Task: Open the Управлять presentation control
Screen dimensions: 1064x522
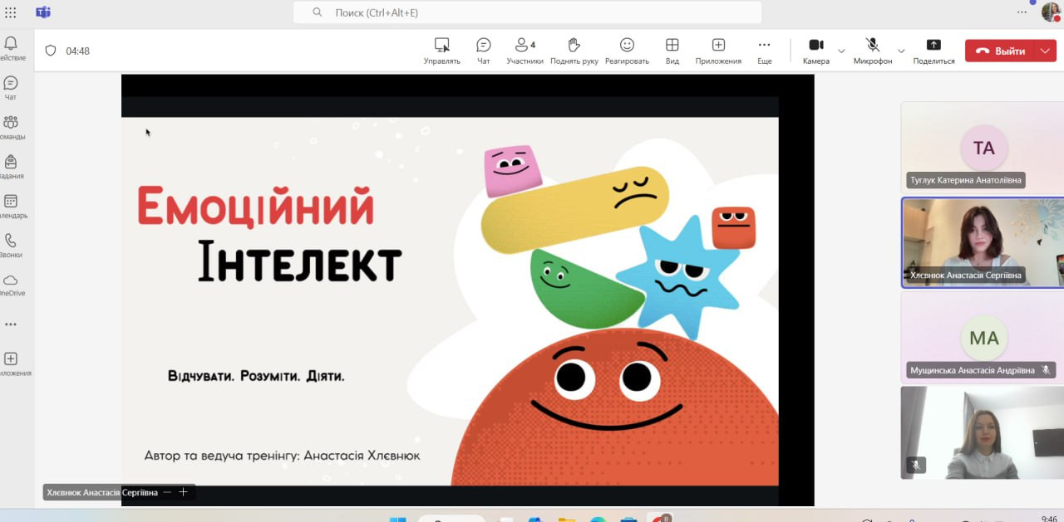Action: pos(442,51)
